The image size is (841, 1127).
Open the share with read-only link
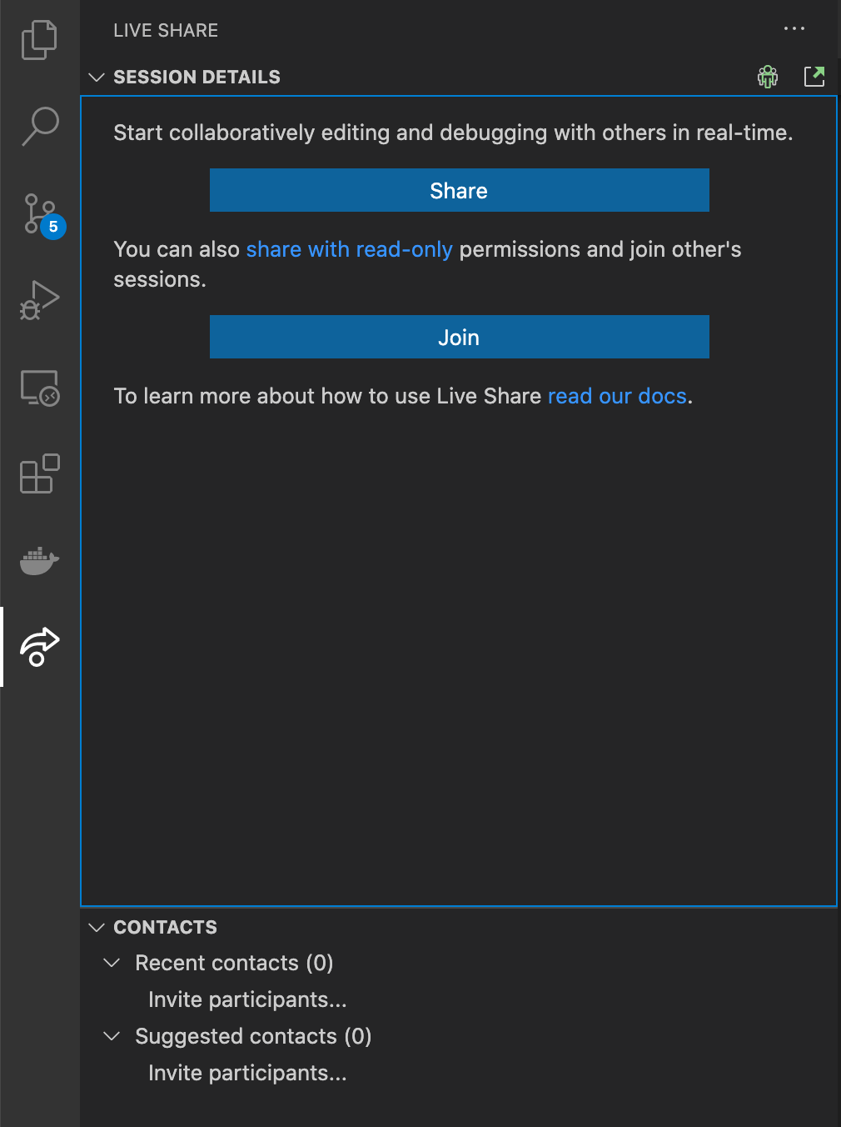click(349, 249)
